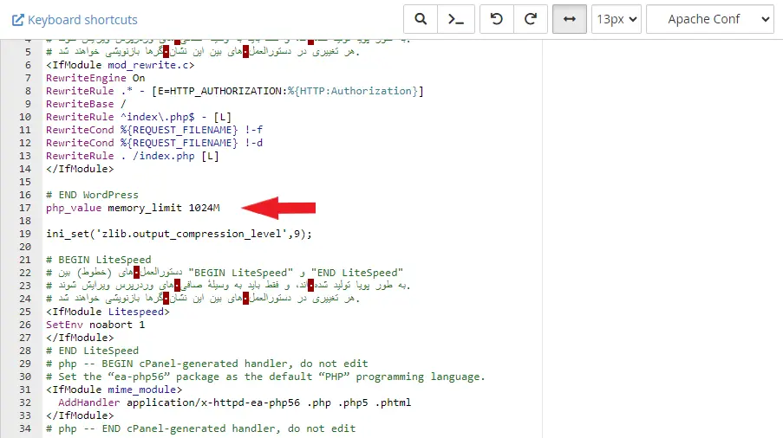This screenshot has height=438, width=783.
Task: Open the search tool in editor toolbar
Action: coord(421,19)
